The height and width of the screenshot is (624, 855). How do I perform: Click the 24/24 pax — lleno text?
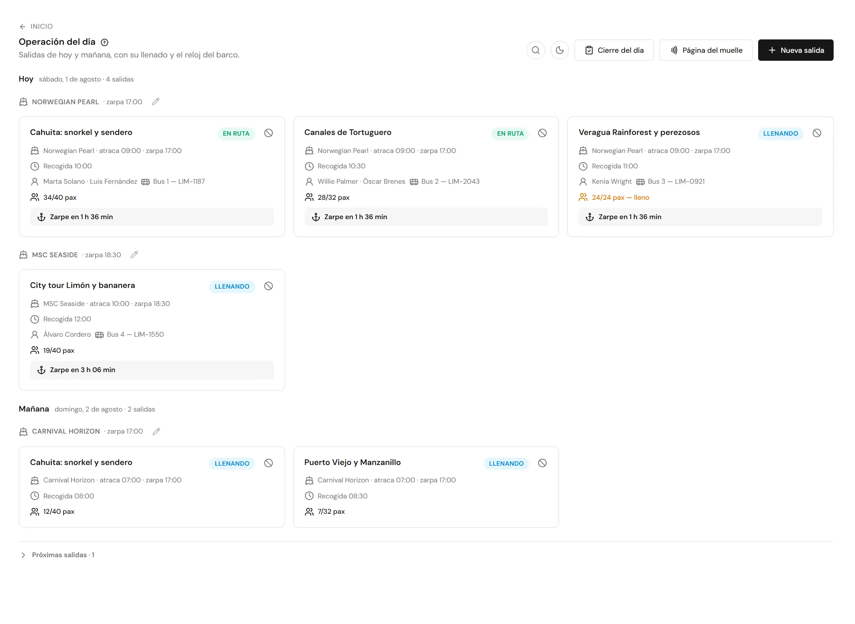pos(620,197)
